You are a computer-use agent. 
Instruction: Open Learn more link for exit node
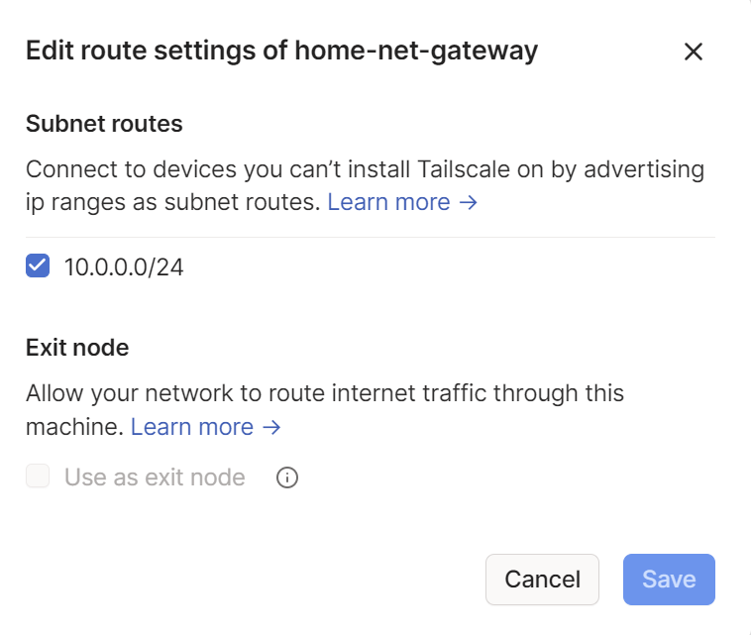click(x=192, y=427)
